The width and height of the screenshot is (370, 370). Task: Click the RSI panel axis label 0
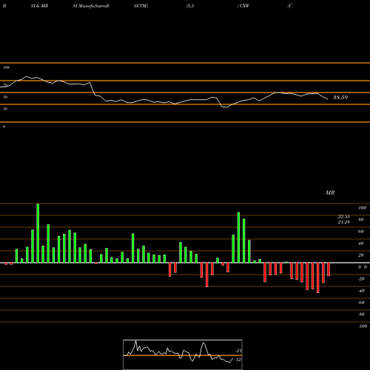pyautogui.click(x=4, y=127)
